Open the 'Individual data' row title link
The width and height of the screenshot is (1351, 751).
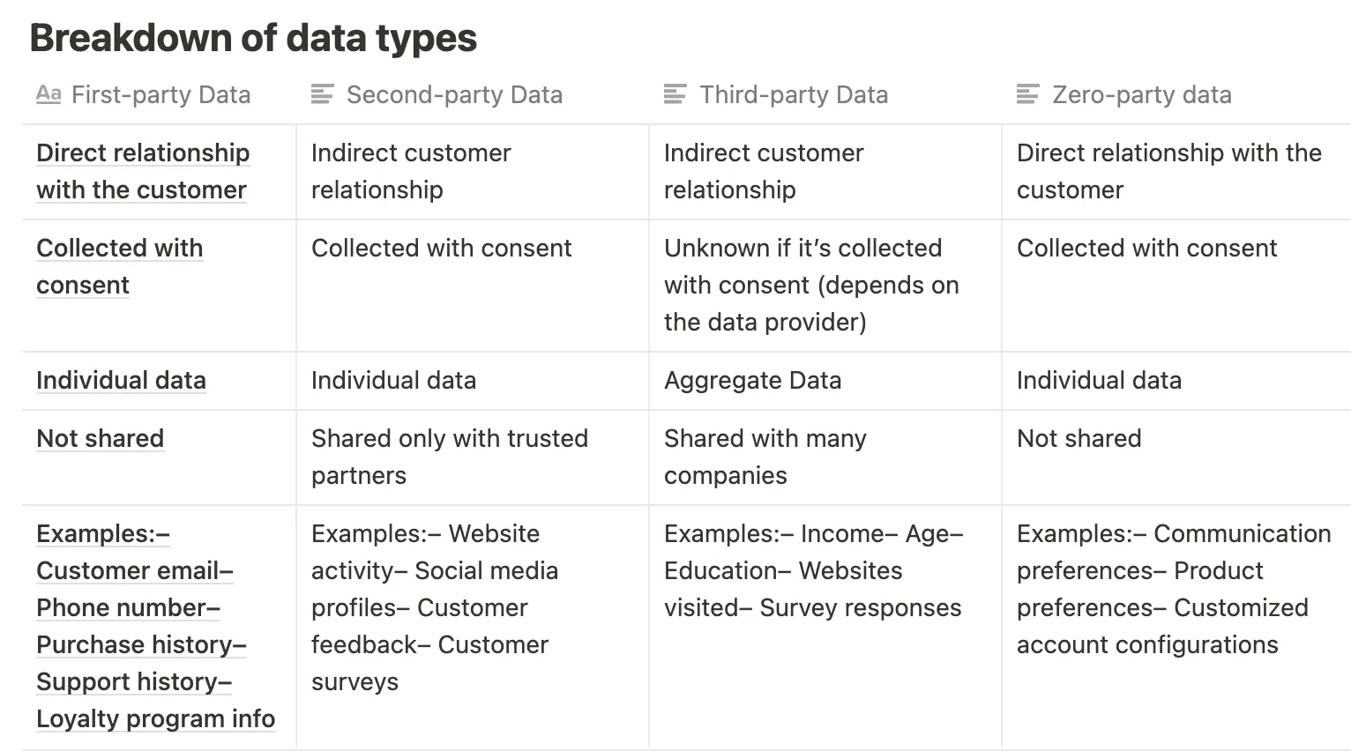coord(121,380)
